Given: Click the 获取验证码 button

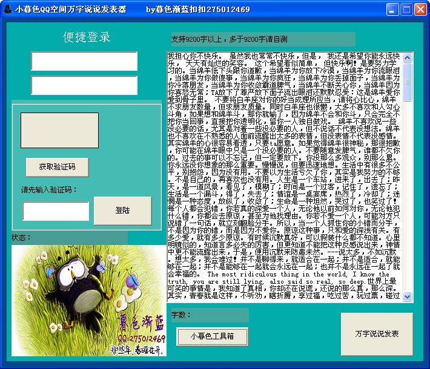Looking at the screenshot, I should pos(58,167).
